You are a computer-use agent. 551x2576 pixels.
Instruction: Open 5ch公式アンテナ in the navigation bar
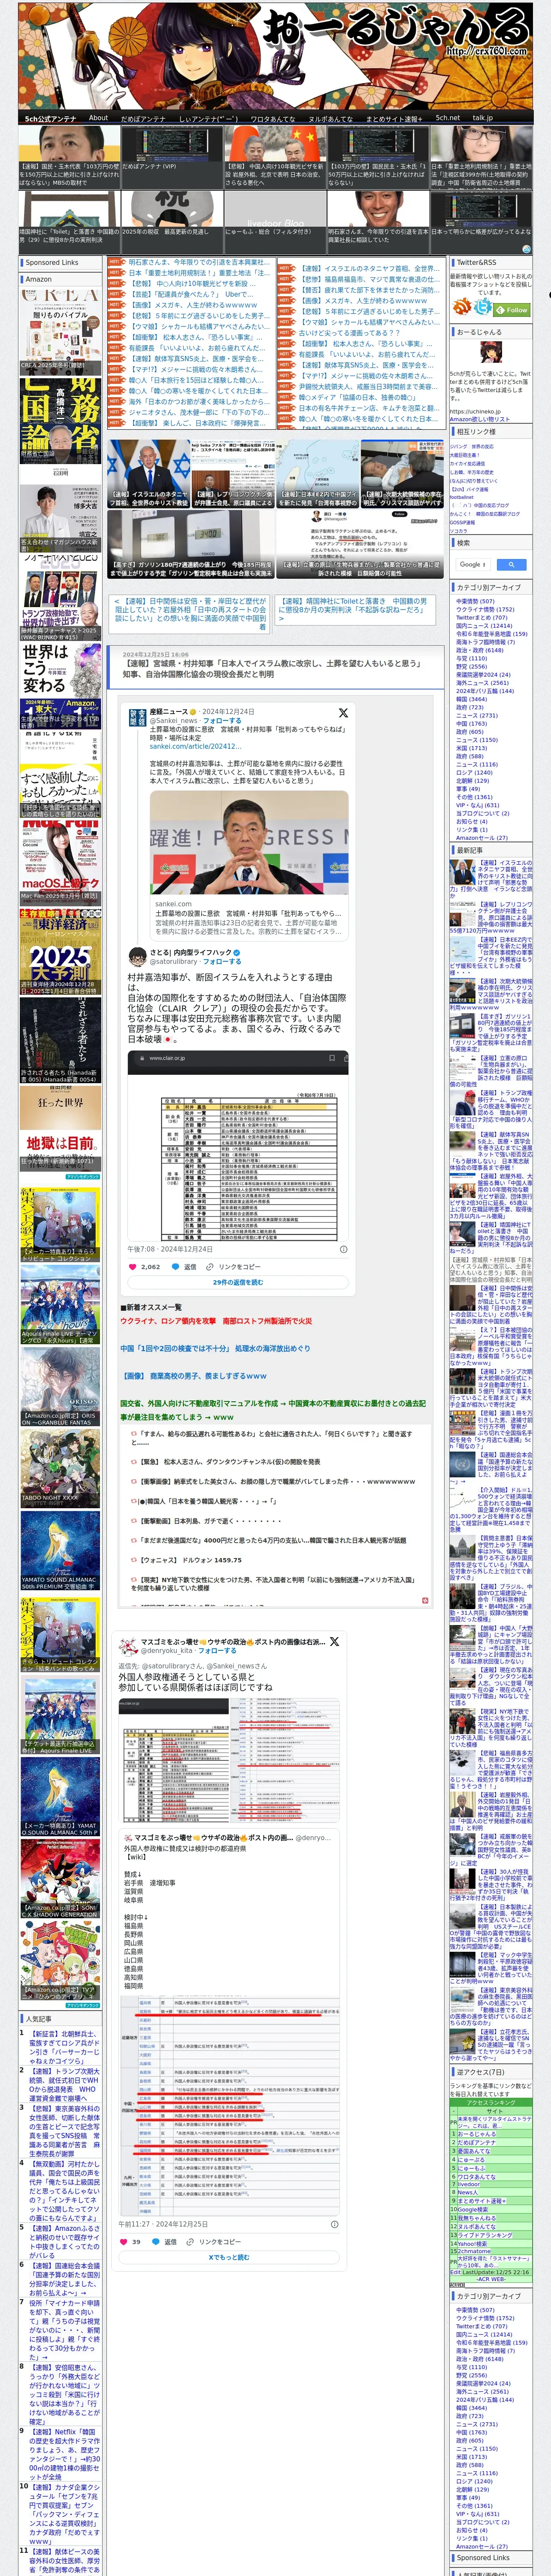pyautogui.click(x=50, y=118)
